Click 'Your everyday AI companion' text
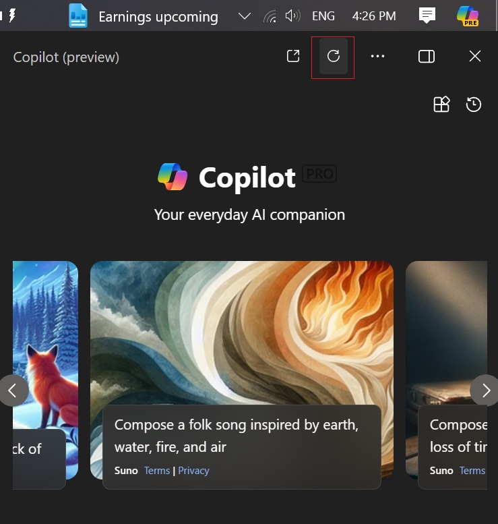The image size is (498, 524). [249, 215]
